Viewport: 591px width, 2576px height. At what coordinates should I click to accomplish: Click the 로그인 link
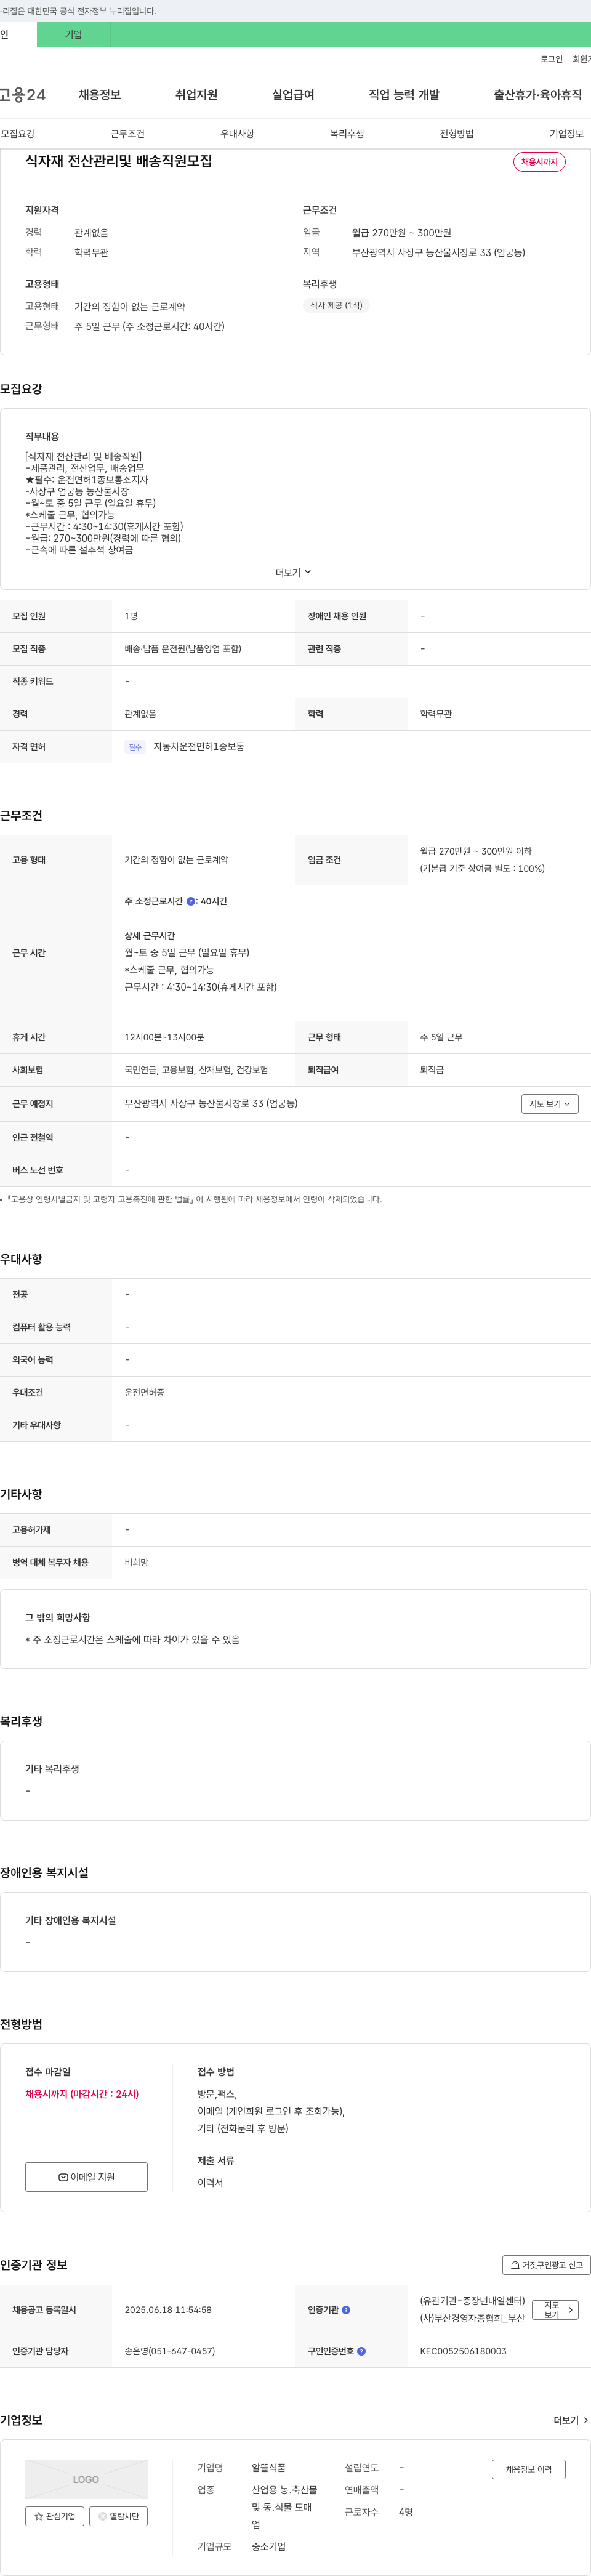pyautogui.click(x=551, y=59)
